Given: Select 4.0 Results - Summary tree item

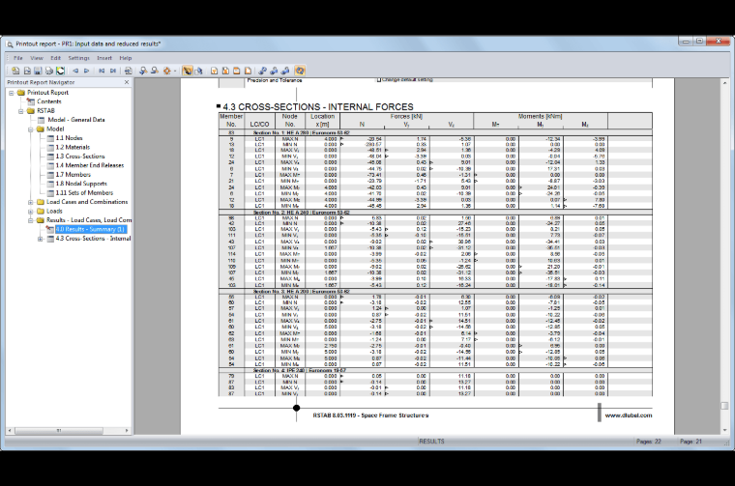Looking at the screenshot, I should point(91,229).
